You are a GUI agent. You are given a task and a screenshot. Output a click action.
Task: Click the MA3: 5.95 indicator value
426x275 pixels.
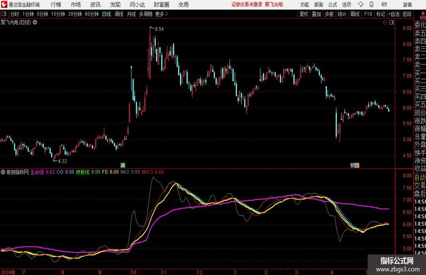pos(130,172)
